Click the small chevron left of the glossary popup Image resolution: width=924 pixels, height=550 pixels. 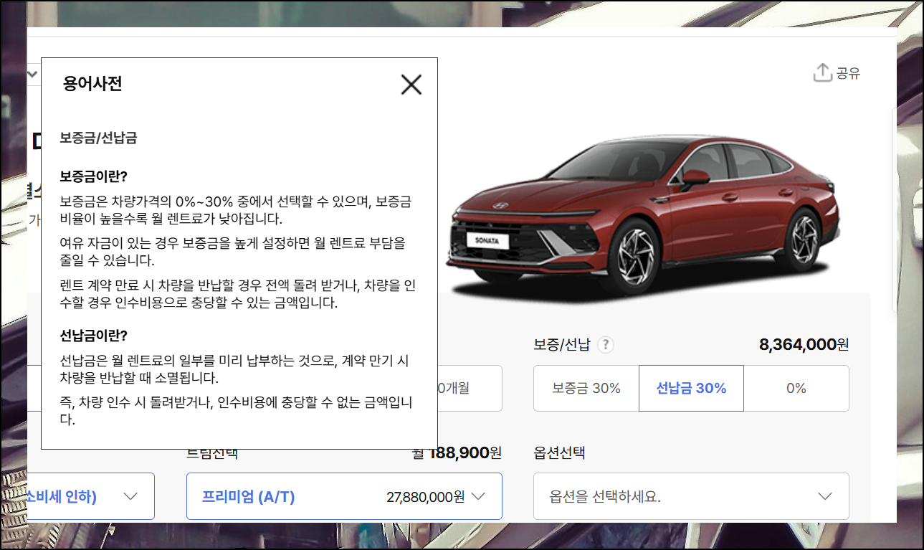pos(33,74)
